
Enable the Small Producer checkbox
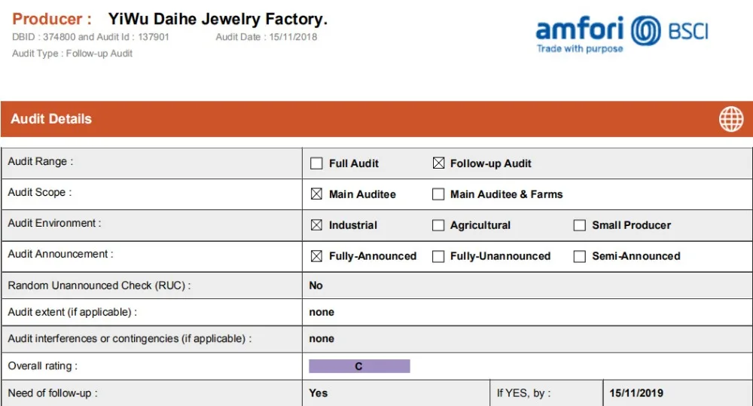[x=580, y=225]
